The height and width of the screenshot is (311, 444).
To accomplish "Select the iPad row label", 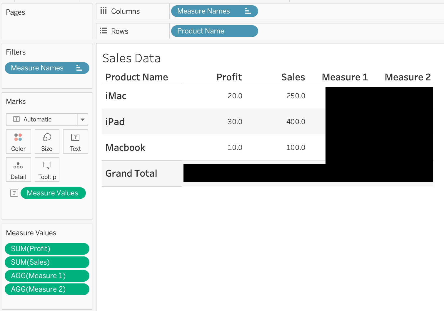I will (115, 122).
